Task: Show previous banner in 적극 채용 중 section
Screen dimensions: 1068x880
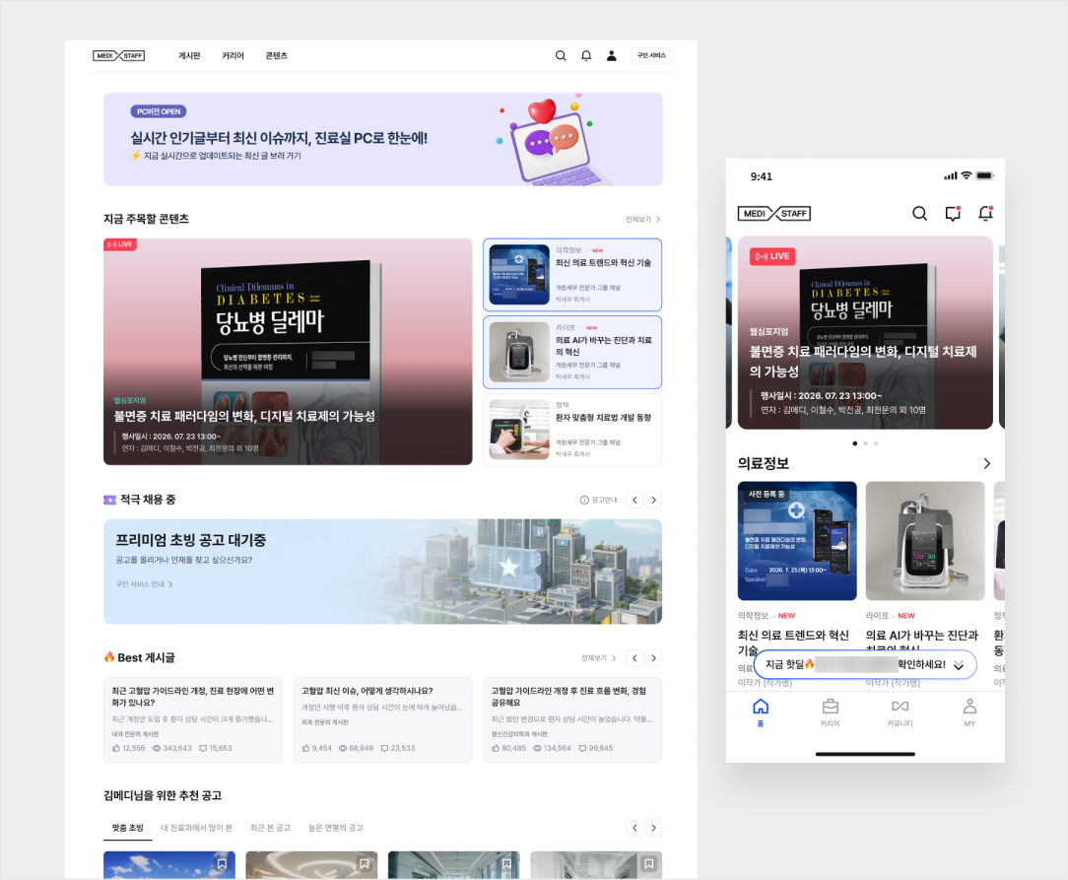Action: pos(634,500)
